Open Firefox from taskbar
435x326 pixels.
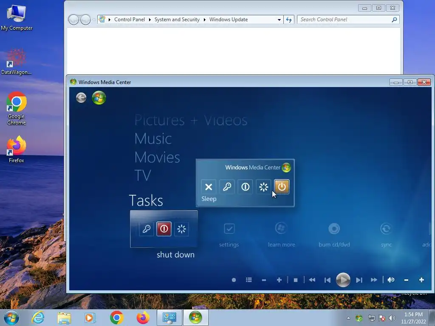143,318
